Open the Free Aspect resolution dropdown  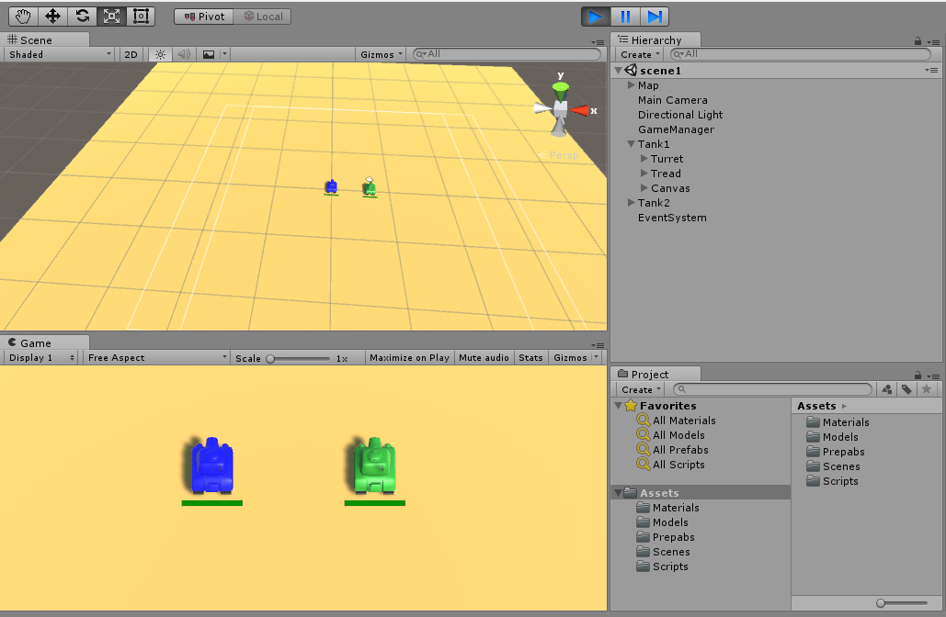(x=156, y=358)
